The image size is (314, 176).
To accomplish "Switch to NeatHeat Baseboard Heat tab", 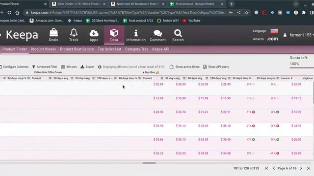I will pyautogui.click(x=137, y=4).
